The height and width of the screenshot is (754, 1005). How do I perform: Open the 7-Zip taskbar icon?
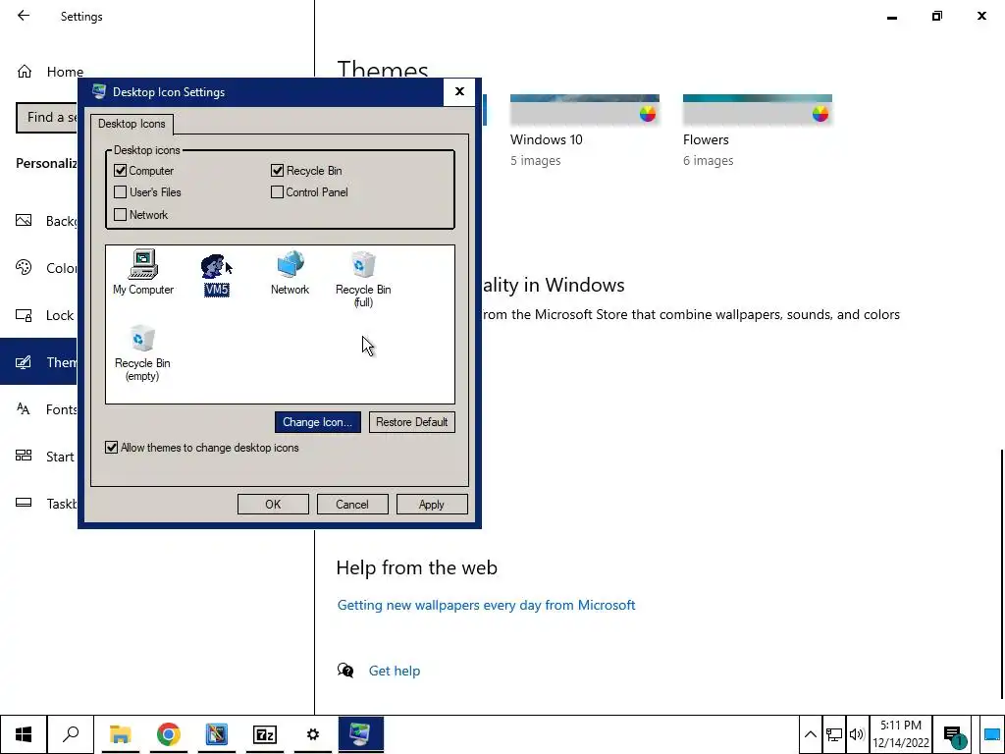[x=265, y=734]
